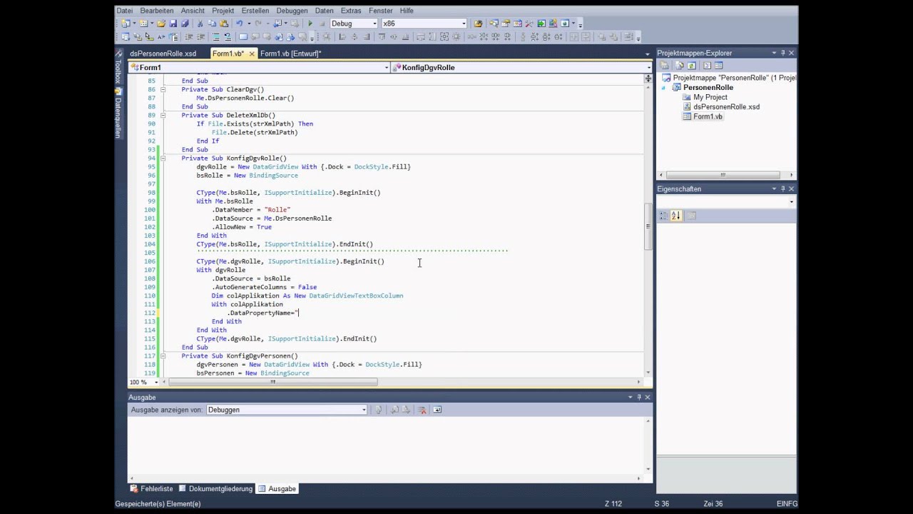Image resolution: width=913 pixels, height=514 pixels.
Task: Click the Save All icon
Action: (x=185, y=24)
